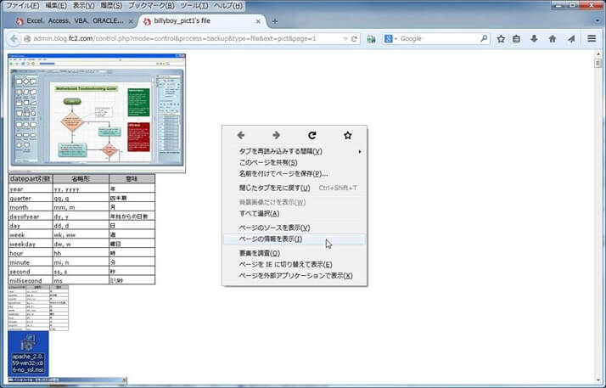Click the 'dayofyear' table cell
Image resolution: width=606 pixels, height=388 pixels.
click(x=31, y=216)
